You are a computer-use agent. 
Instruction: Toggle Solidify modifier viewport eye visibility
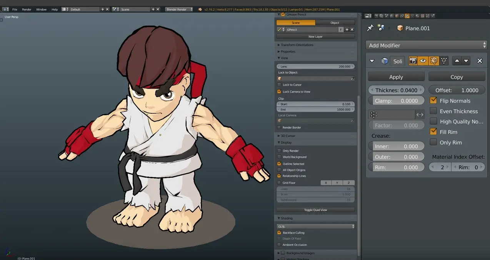(x=423, y=61)
